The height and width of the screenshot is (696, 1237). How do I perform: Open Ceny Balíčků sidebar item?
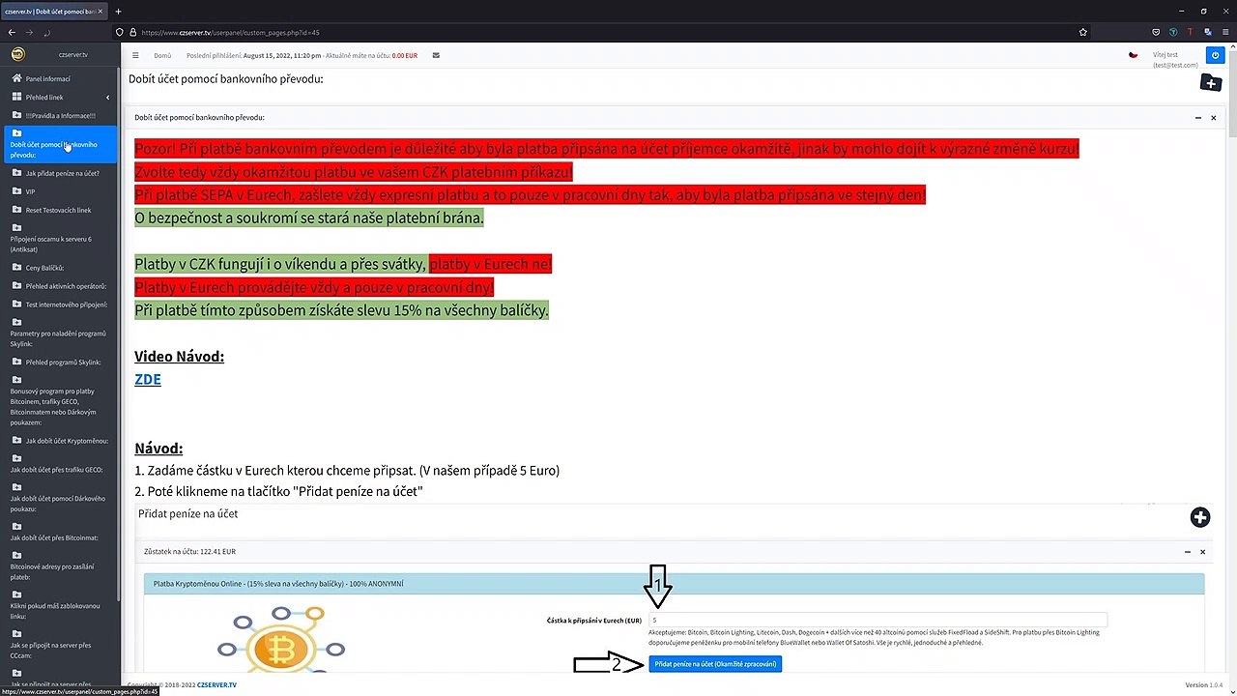point(60,267)
